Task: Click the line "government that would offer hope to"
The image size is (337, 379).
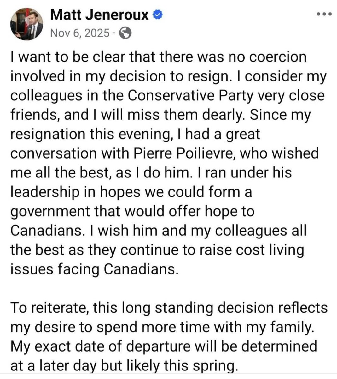Action: coord(132,211)
